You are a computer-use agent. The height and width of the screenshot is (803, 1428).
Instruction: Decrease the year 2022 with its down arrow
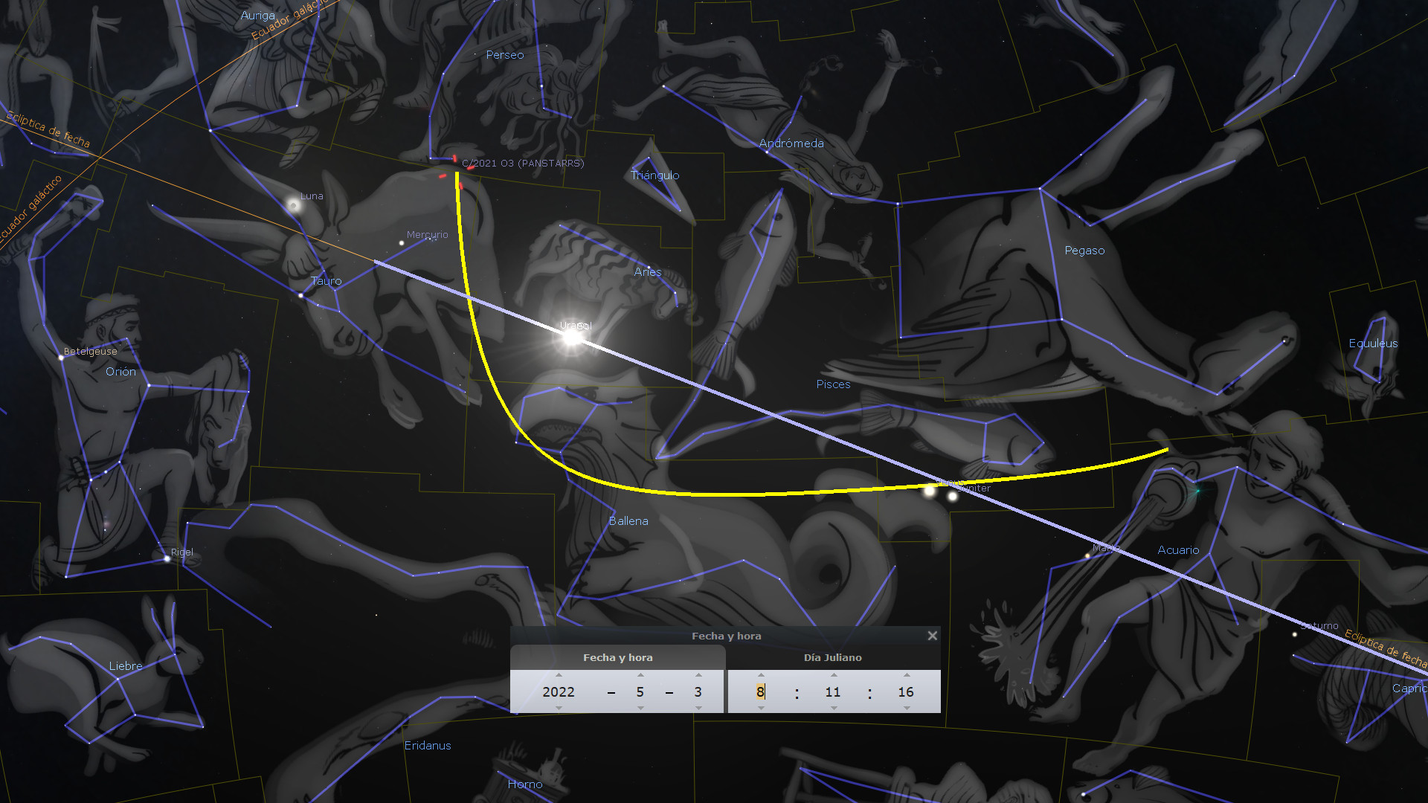click(x=559, y=709)
